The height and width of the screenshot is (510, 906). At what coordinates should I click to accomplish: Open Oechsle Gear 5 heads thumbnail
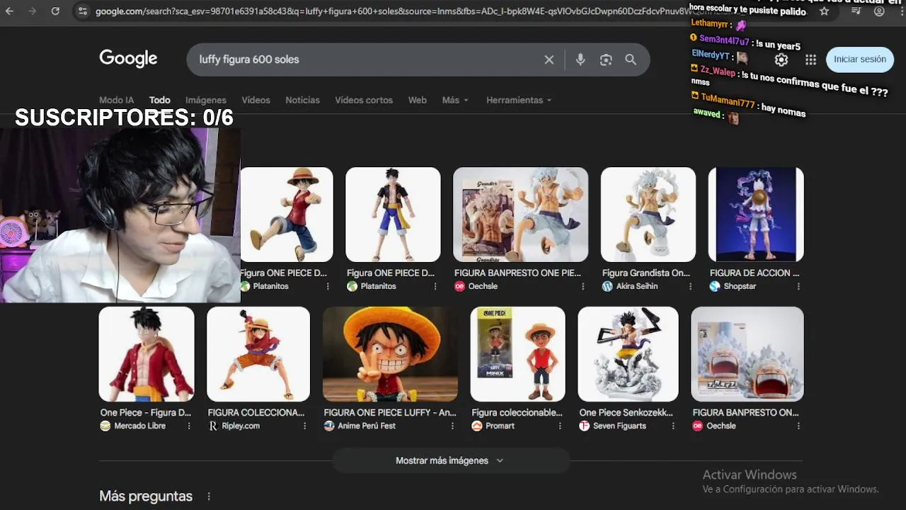(747, 354)
